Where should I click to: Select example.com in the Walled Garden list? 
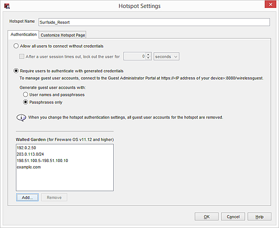coord(28,167)
